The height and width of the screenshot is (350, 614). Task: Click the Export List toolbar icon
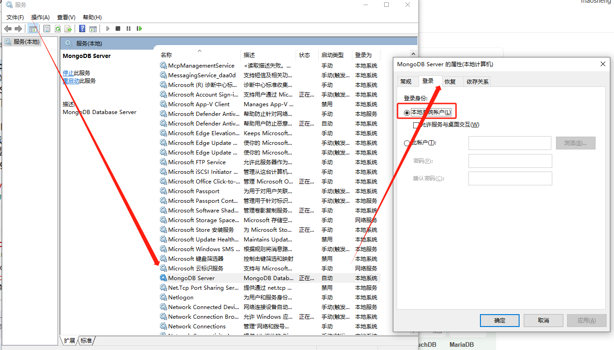coord(68,29)
